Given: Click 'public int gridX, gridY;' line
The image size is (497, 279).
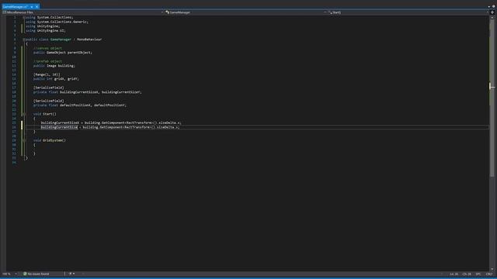Looking at the screenshot, I should pos(56,79).
